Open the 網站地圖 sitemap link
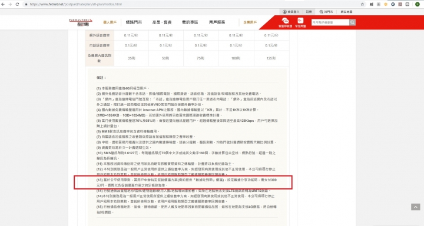 (x=346, y=12)
